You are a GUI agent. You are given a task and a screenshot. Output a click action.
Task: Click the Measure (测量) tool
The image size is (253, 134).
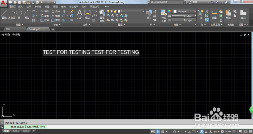point(214,14)
